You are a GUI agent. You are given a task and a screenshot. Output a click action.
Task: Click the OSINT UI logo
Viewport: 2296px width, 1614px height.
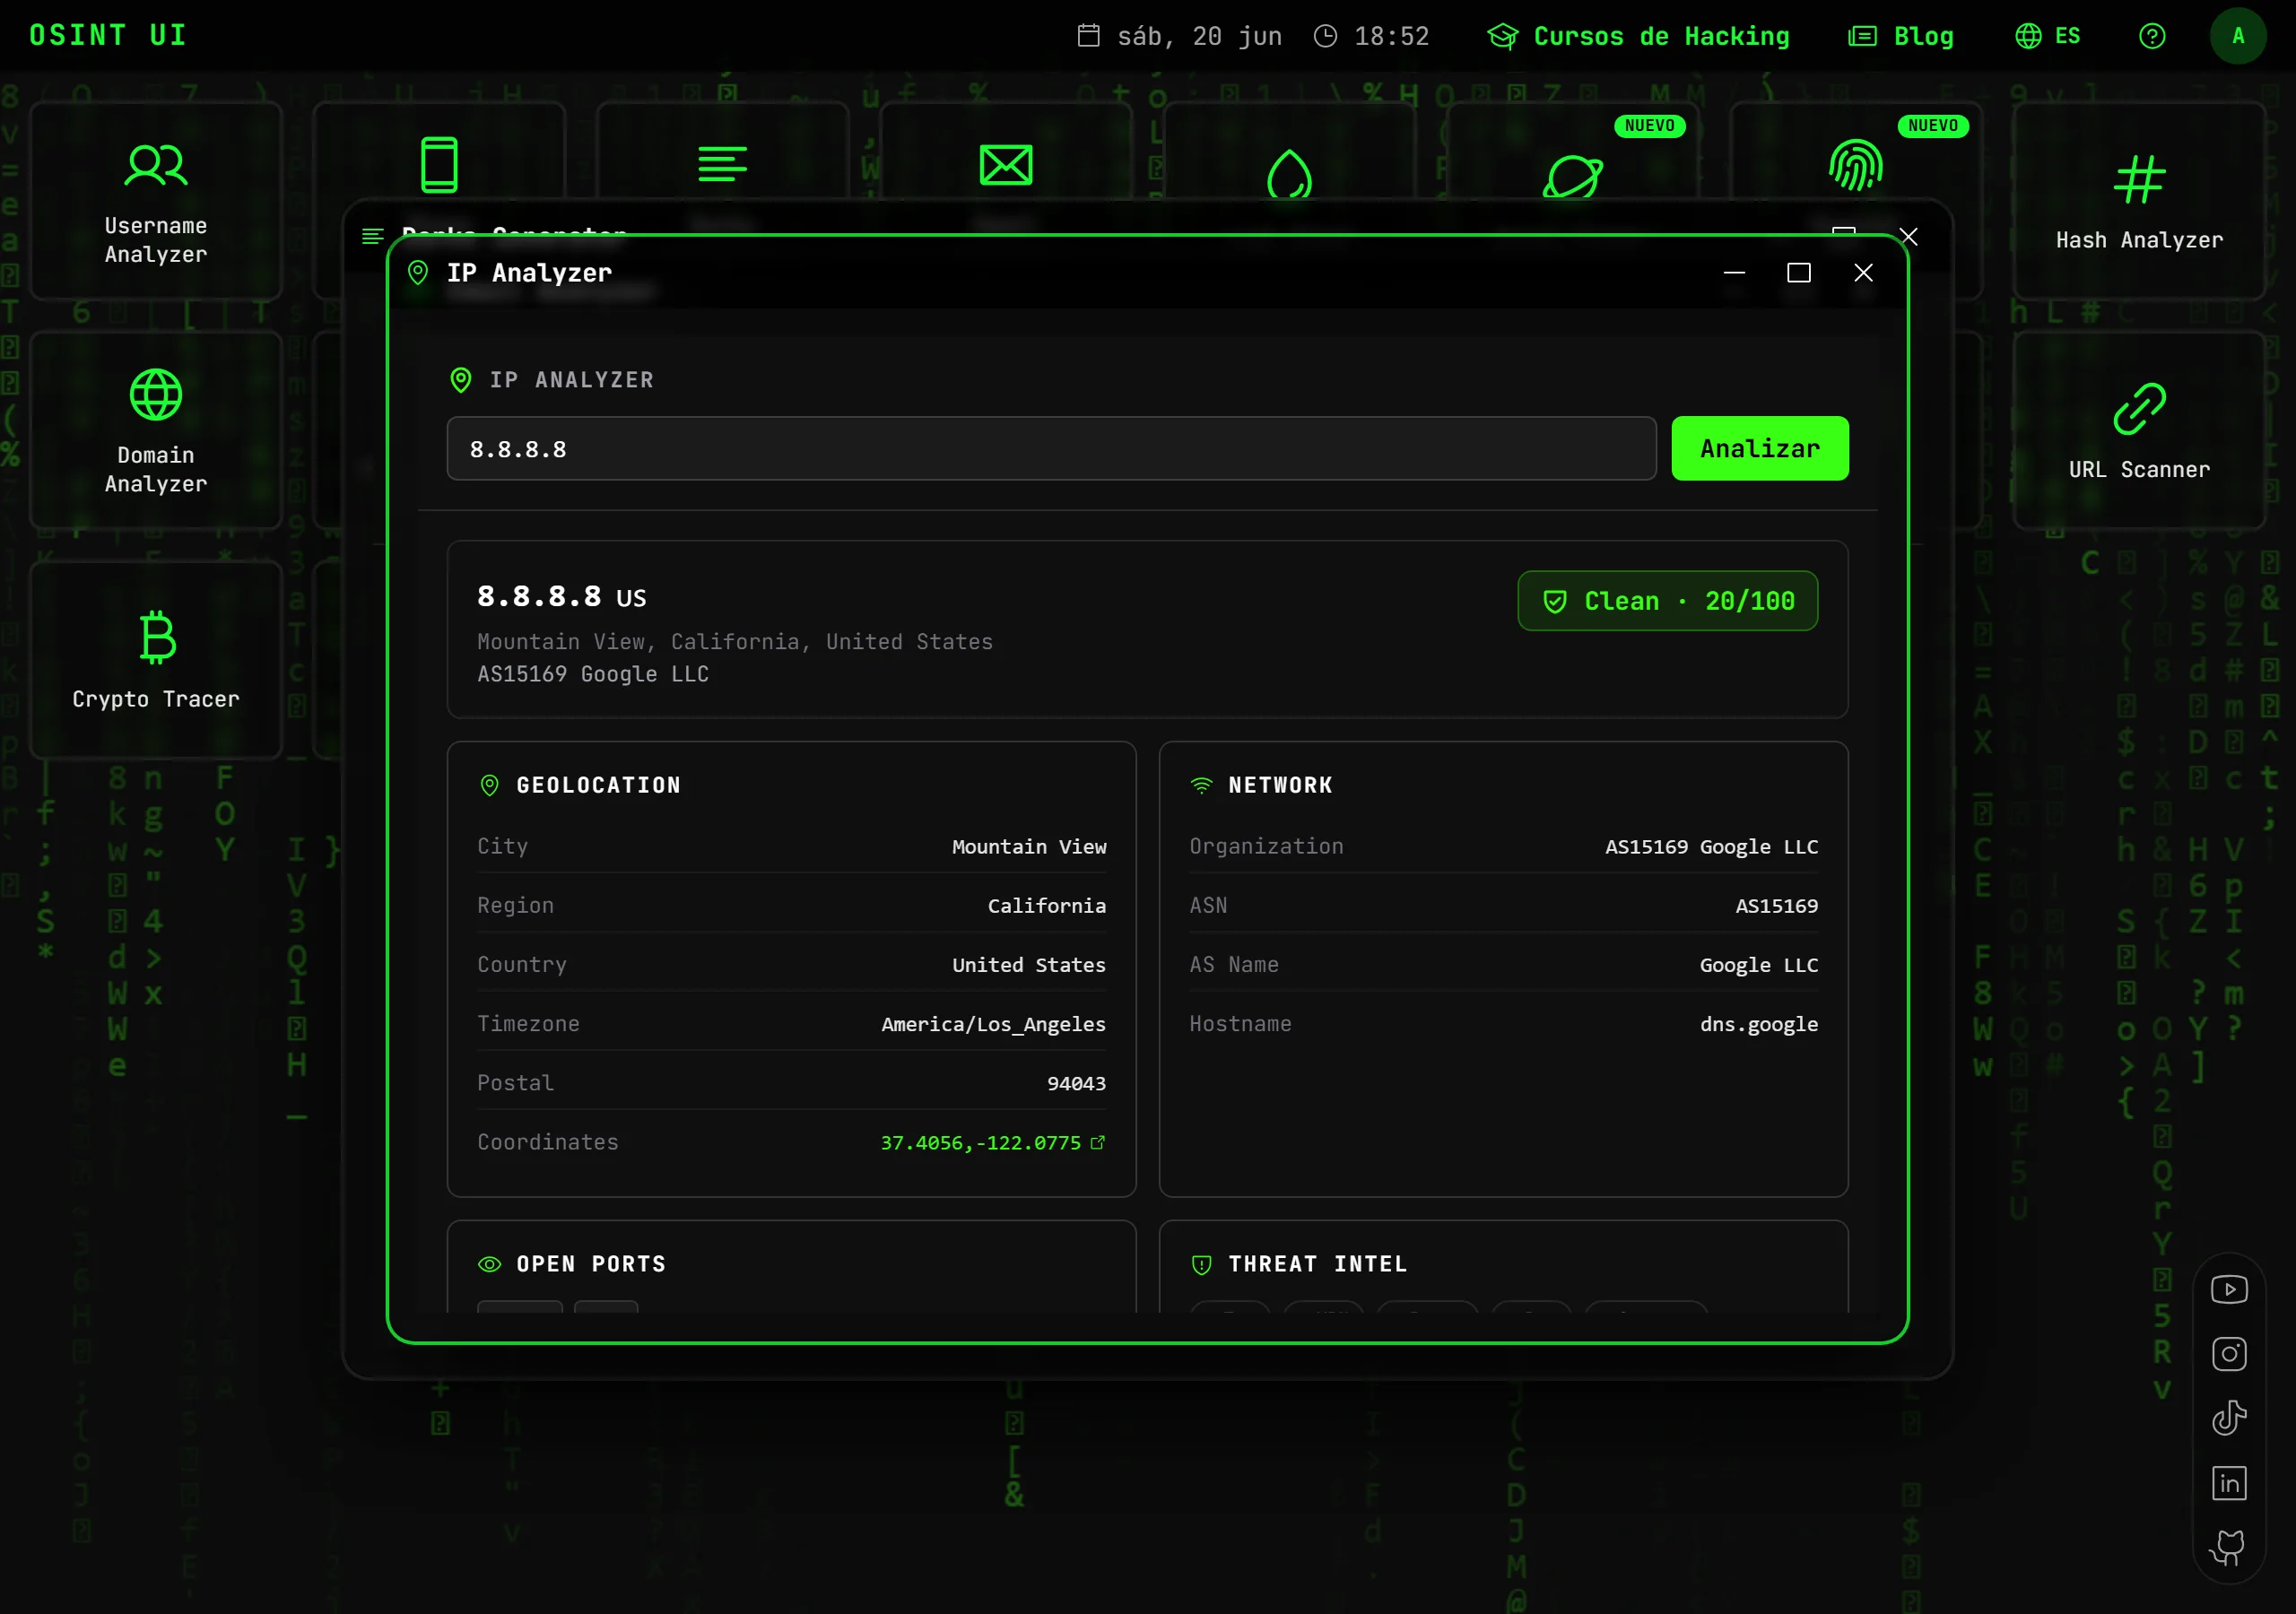108,35
